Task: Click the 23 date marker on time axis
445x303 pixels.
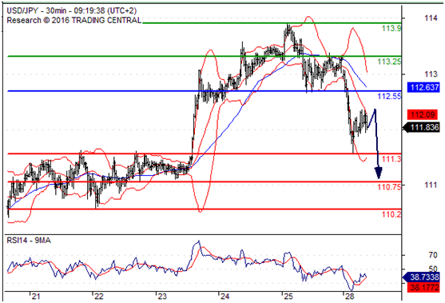Action: 161,297
